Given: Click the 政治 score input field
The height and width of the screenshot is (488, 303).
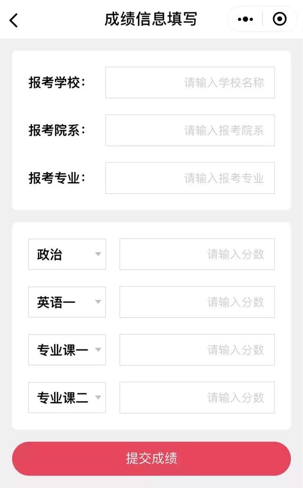Looking at the screenshot, I should (x=197, y=254).
